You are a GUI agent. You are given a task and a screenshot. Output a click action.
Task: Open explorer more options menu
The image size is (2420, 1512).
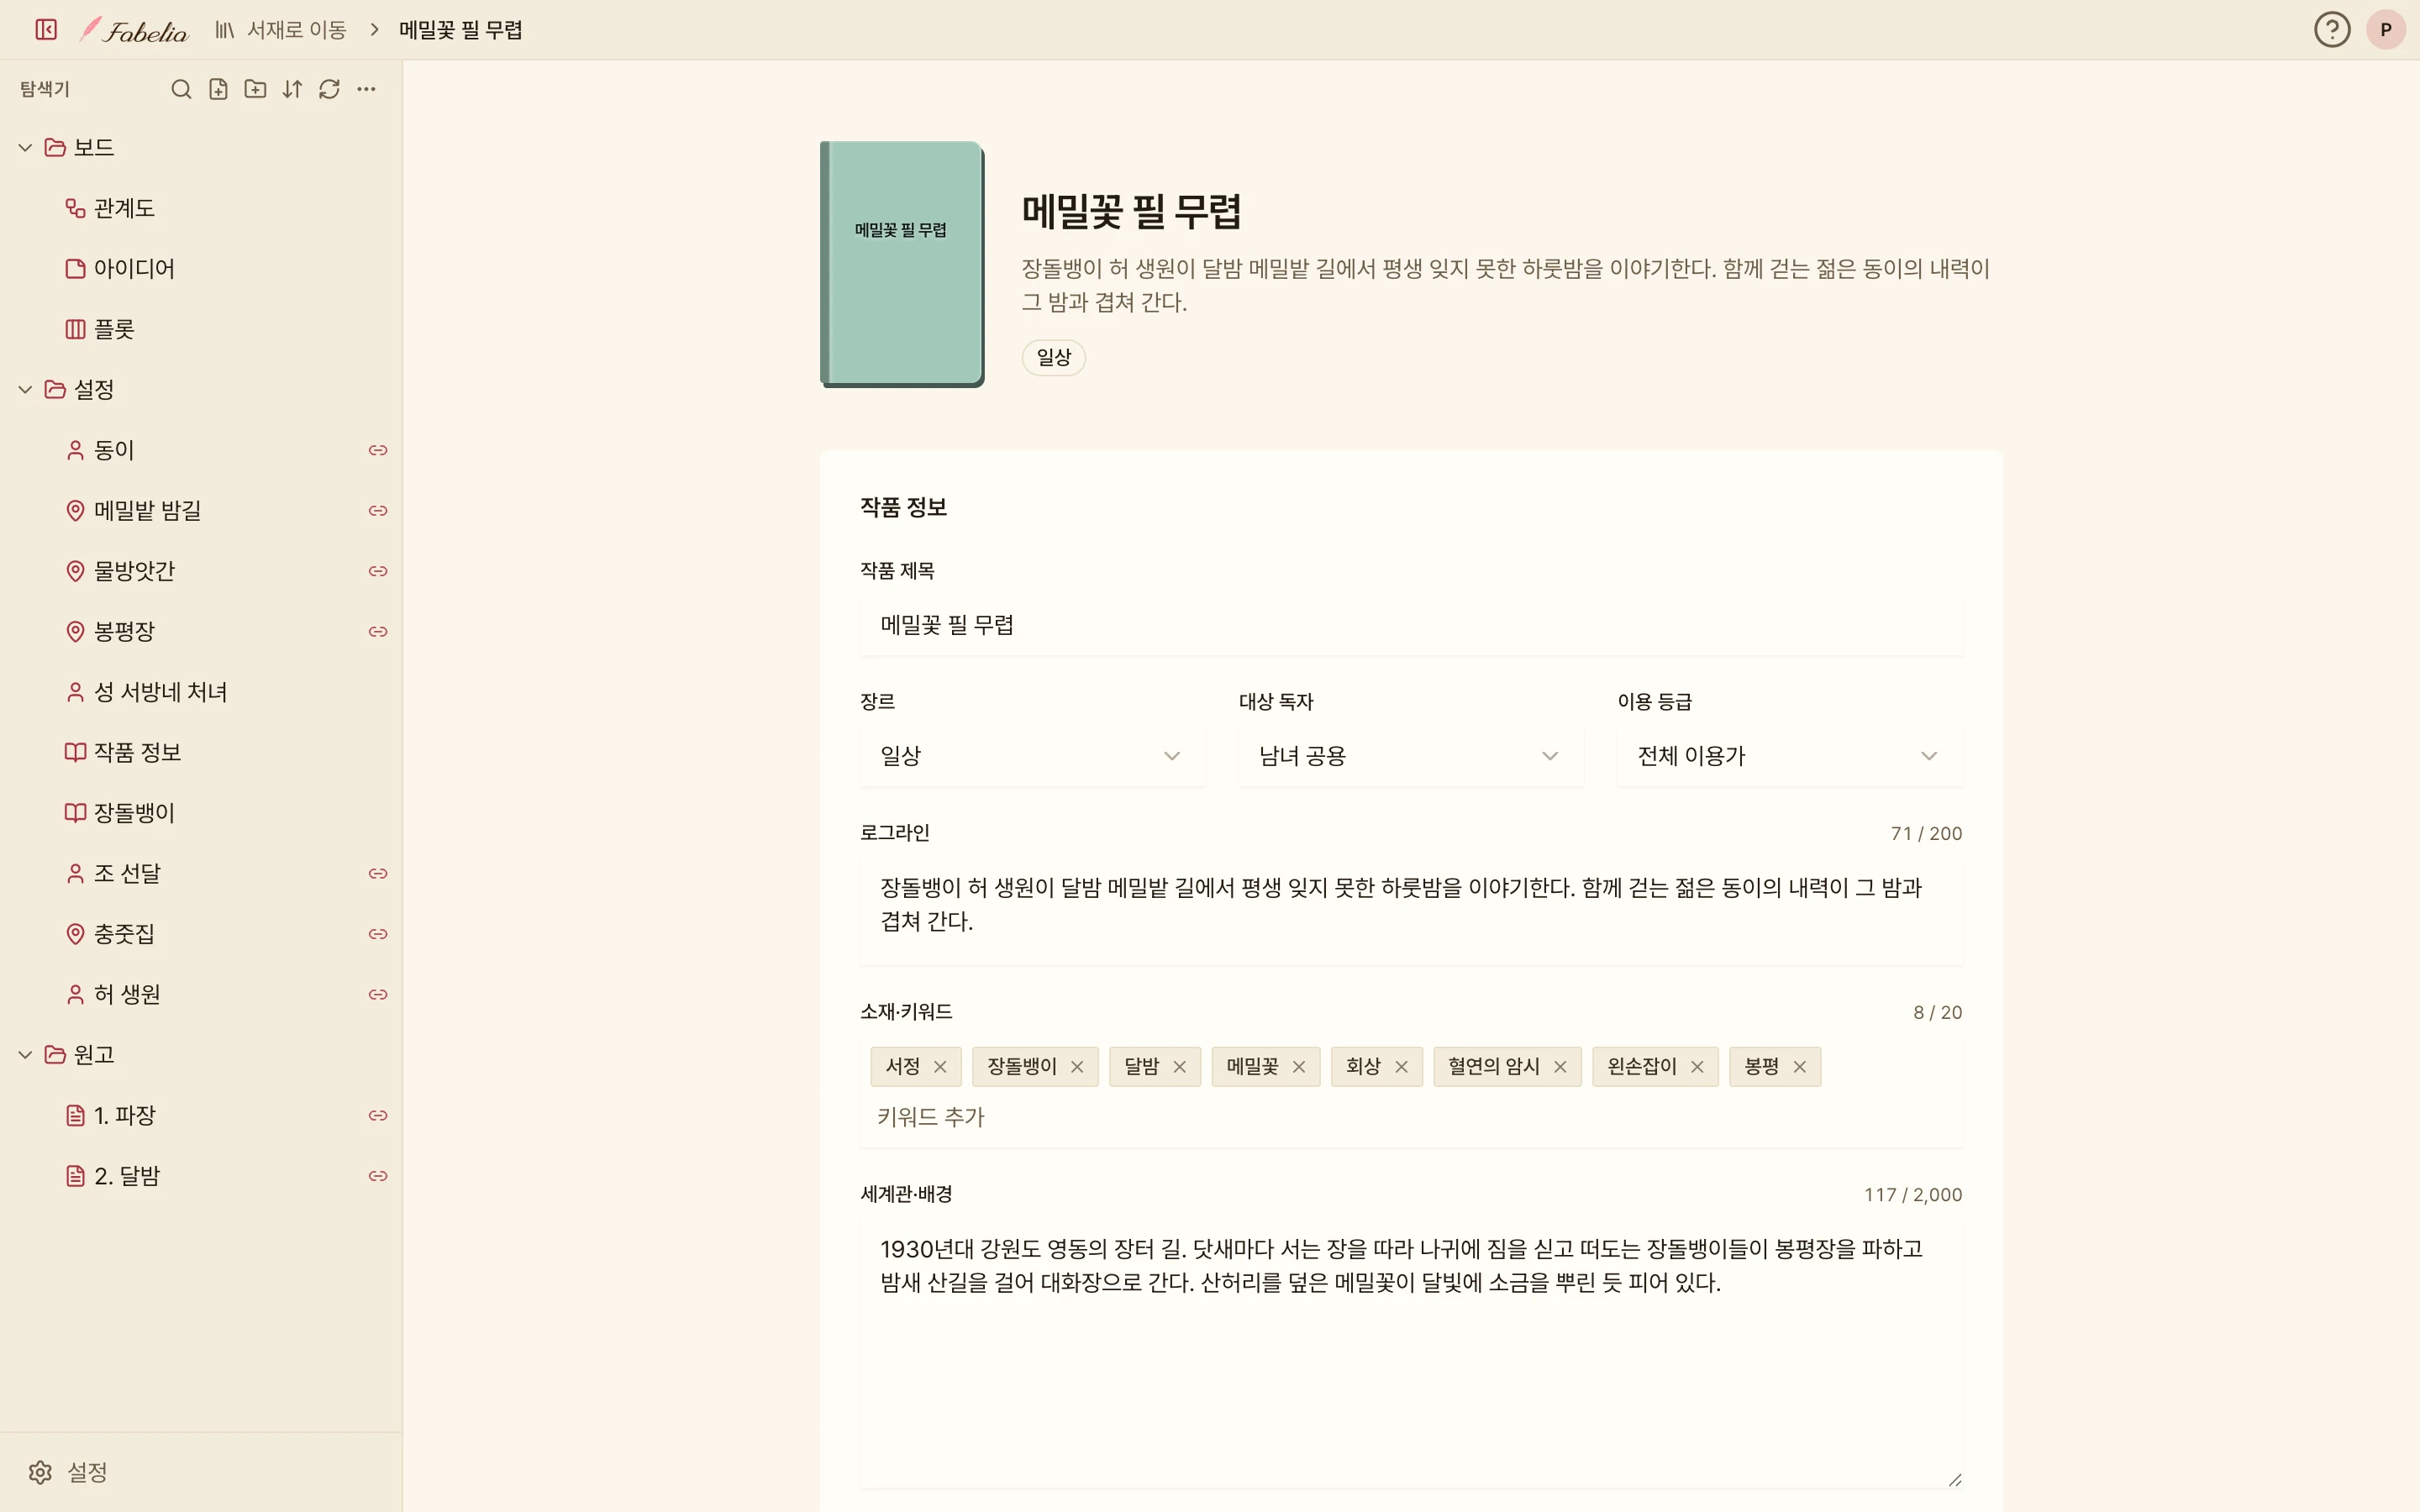point(366,89)
